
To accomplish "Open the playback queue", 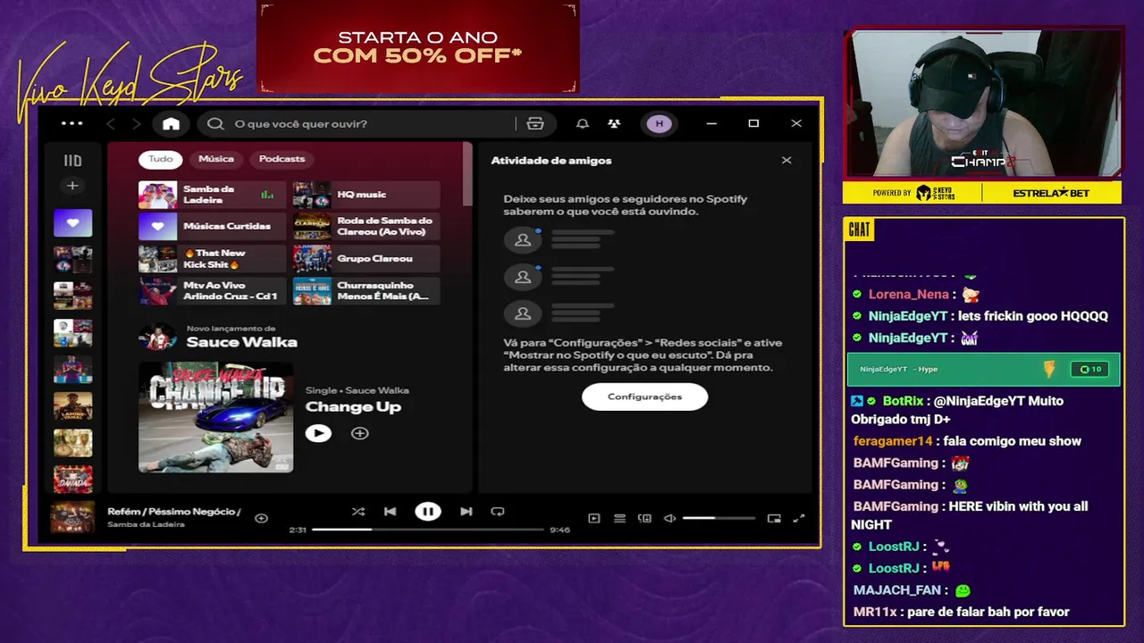I will click(x=619, y=518).
